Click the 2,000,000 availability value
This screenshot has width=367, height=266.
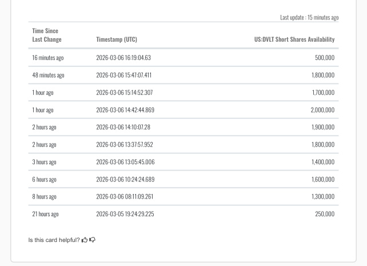(322, 110)
